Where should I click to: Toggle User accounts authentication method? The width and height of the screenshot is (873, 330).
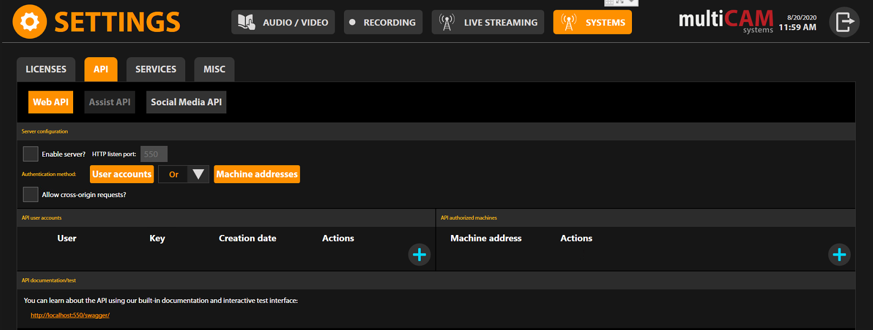(x=122, y=174)
